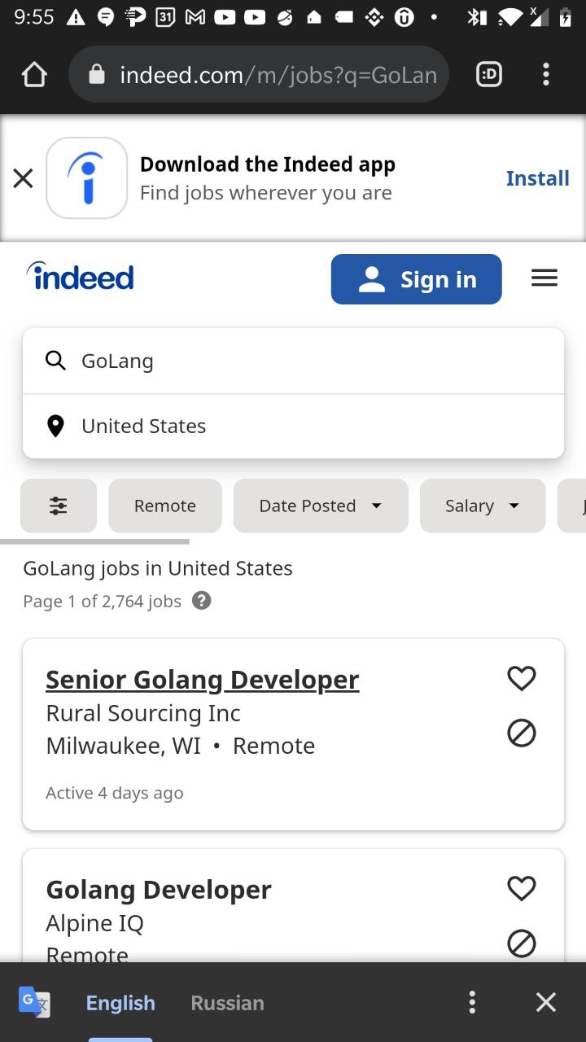
Task: Toggle the Remote filter chip
Action: (x=165, y=506)
